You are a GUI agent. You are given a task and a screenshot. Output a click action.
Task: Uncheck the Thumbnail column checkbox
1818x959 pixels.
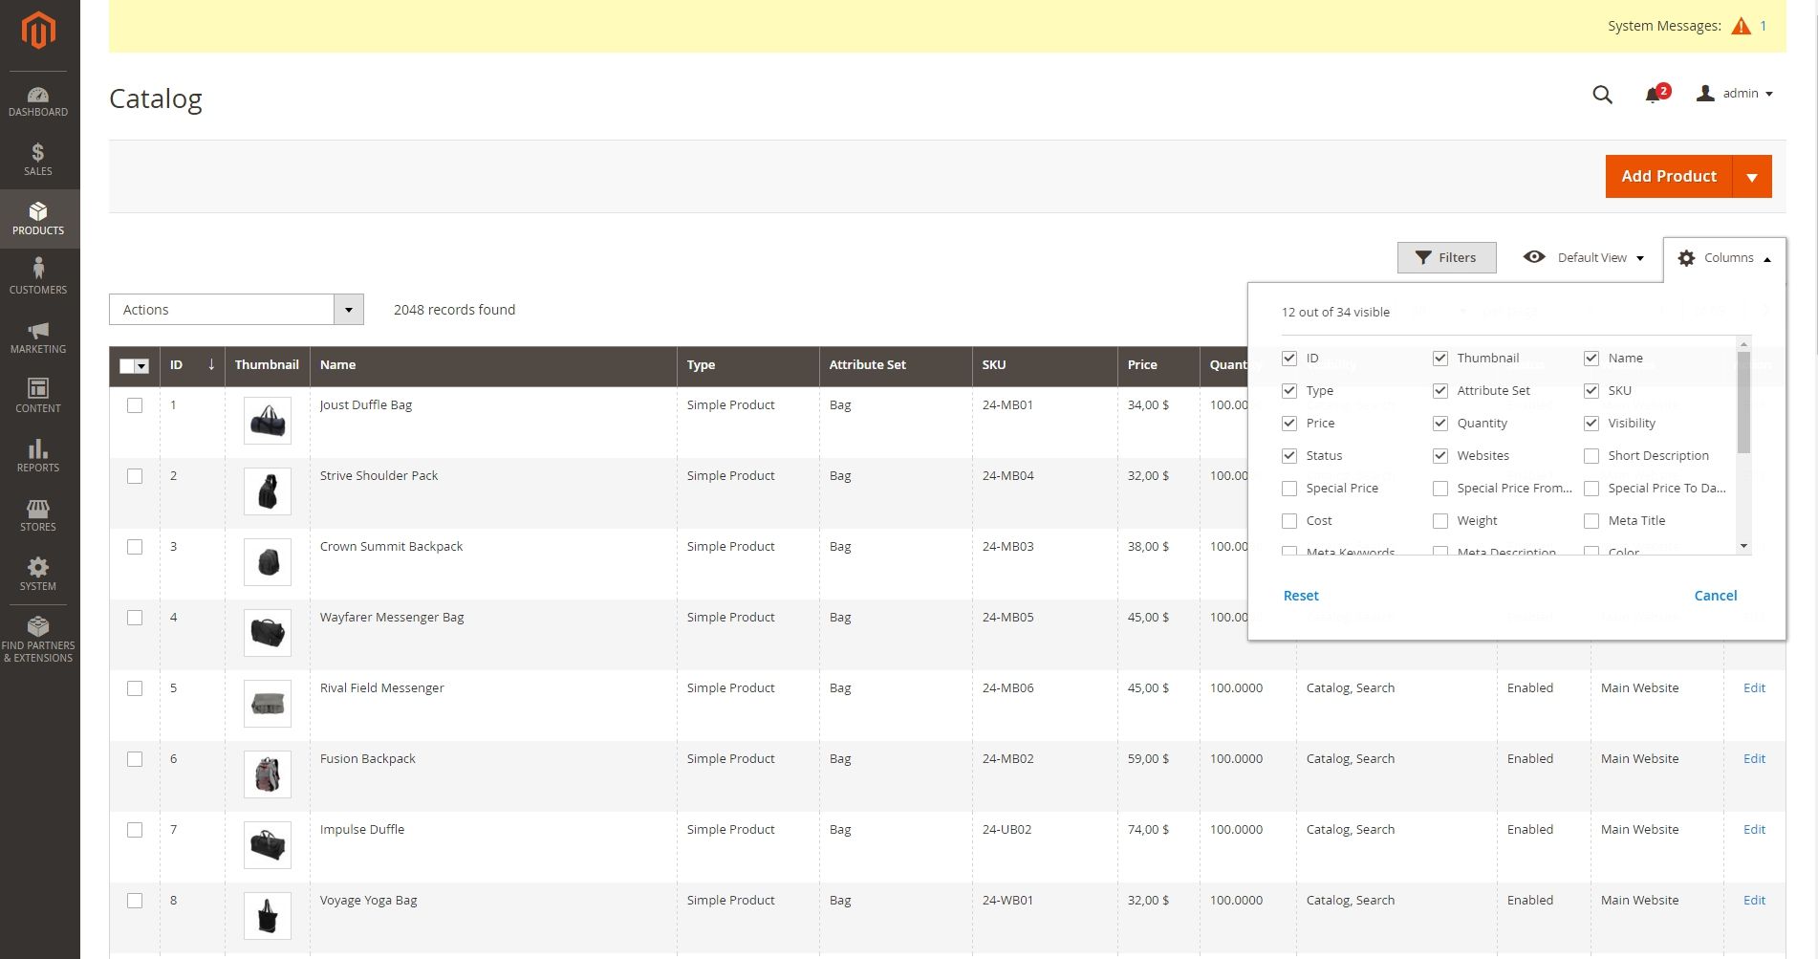pyautogui.click(x=1439, y=359)
